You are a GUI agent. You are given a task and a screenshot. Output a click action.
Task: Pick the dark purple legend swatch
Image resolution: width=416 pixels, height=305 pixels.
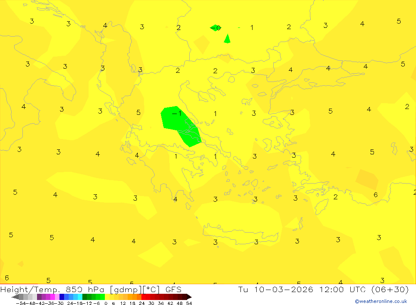[x=39, y=297]
